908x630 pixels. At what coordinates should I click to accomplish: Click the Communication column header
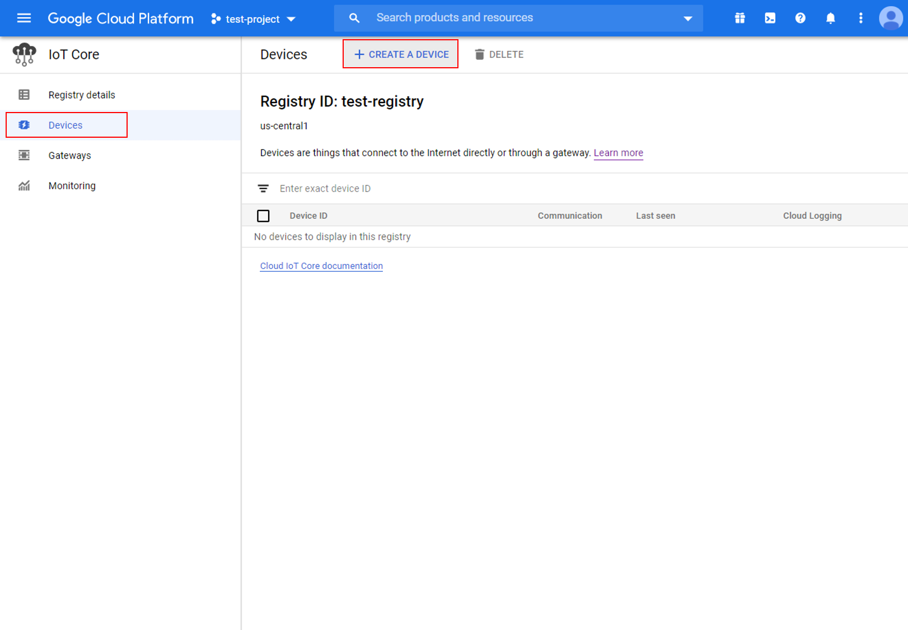tap(570, 216)
